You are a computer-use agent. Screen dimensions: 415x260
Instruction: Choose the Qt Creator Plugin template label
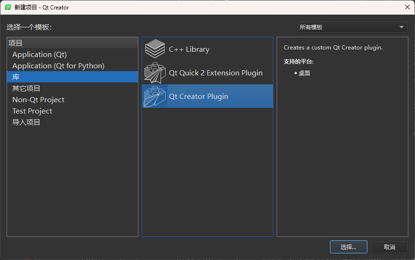pos(199,97)
